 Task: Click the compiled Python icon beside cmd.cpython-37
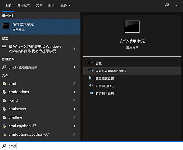click(4, 126)
